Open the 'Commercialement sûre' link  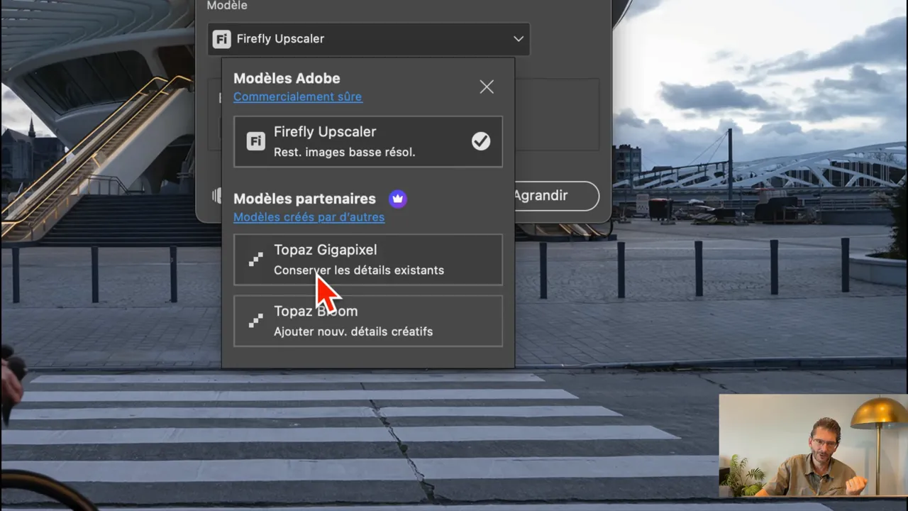point(297,97)
